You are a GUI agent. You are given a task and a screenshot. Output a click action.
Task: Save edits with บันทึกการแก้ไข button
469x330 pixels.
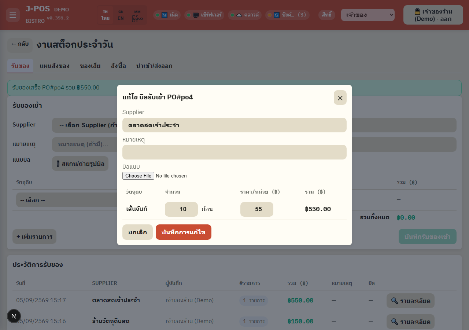click(184, 232)
